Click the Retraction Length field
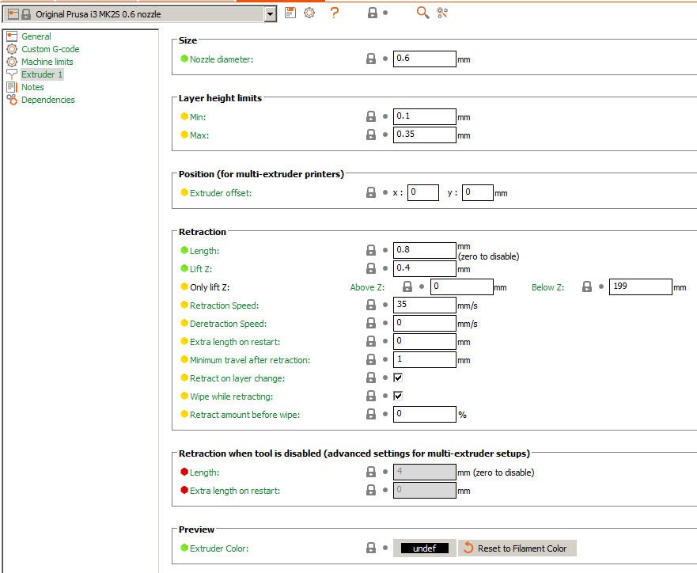This screenshot has width=697, height=573. coord(425,250)
